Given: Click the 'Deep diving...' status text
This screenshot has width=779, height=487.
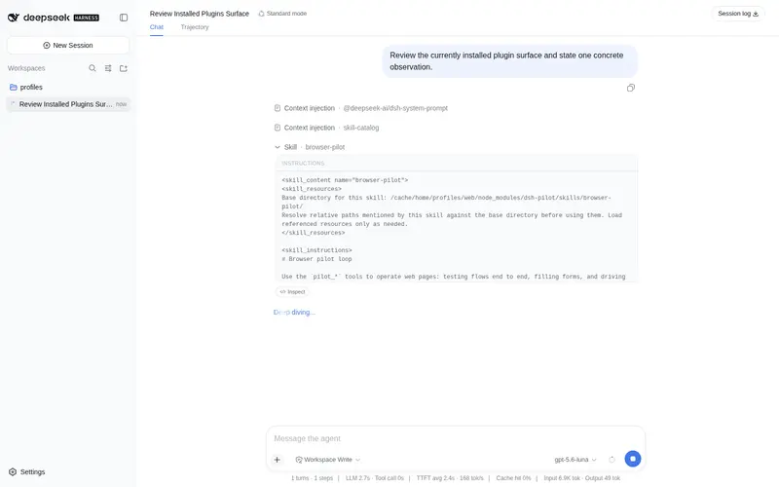Looking at the screenshot, I should tap(294, 312).
